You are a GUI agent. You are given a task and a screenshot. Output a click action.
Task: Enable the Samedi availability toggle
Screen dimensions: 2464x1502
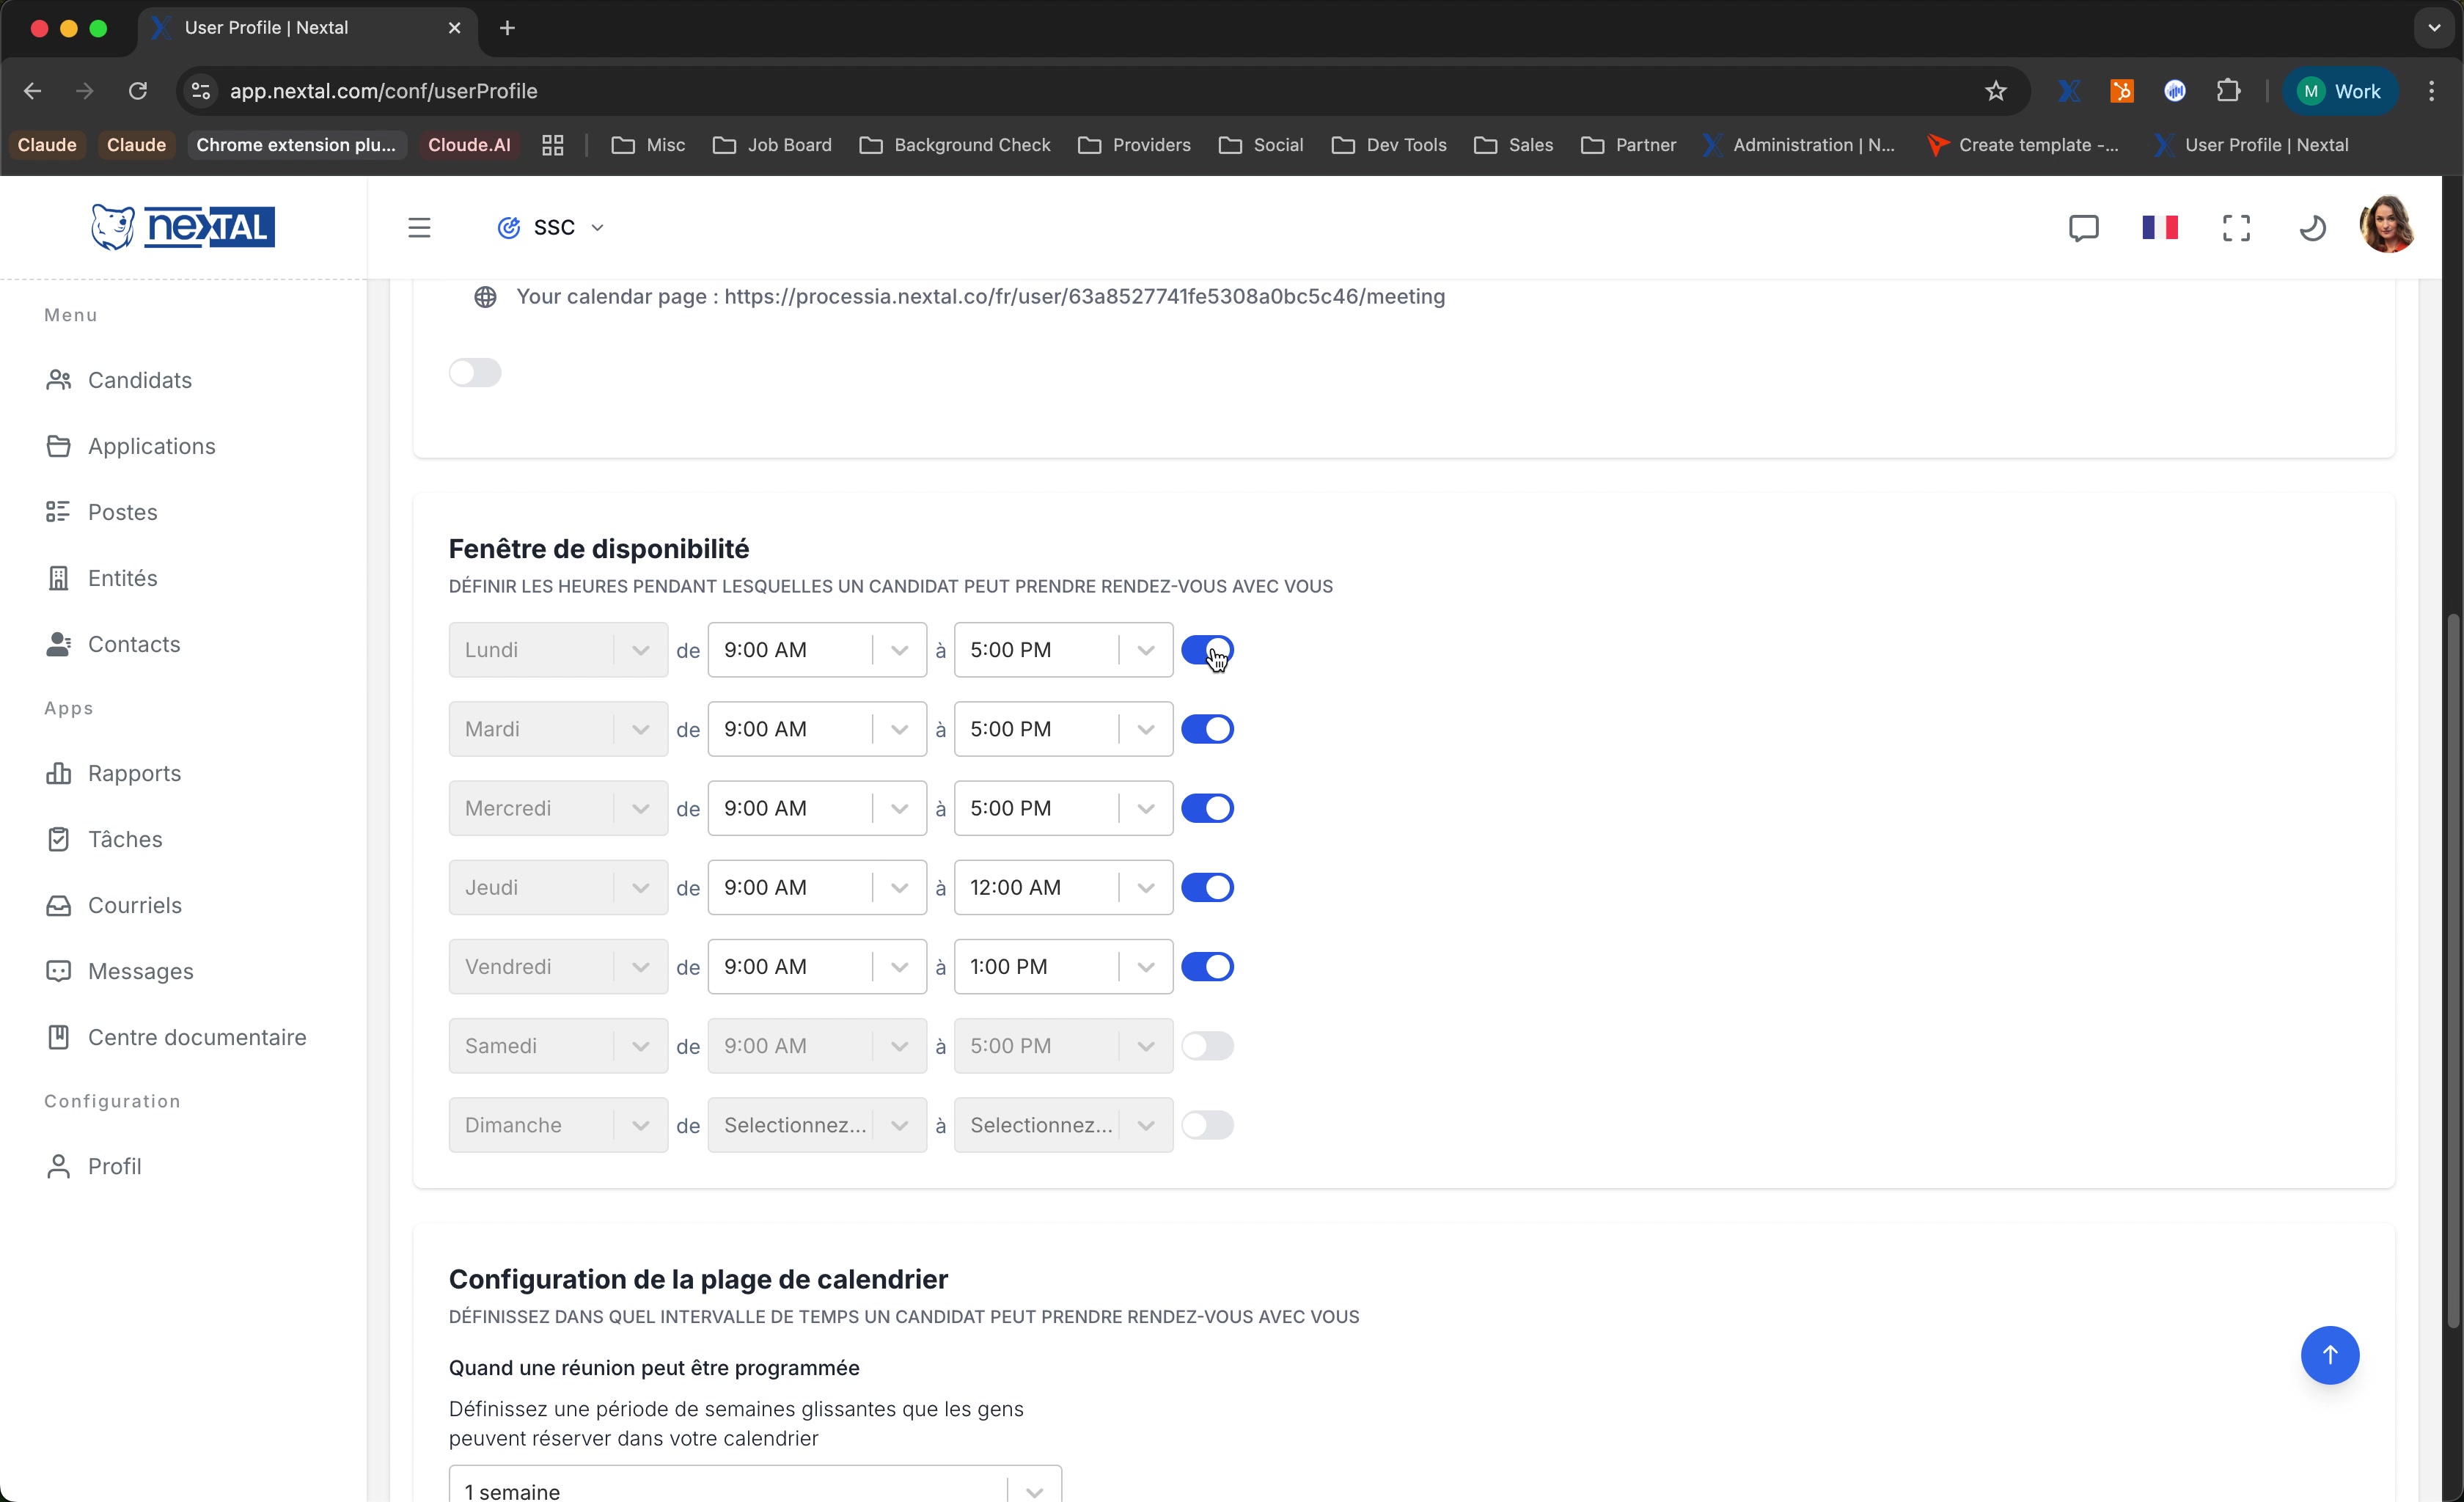click(x=1207, y=1046)
